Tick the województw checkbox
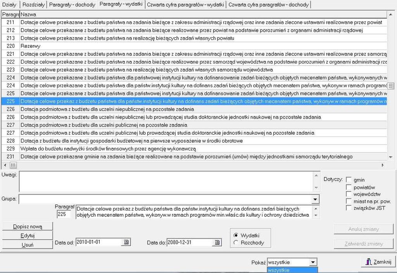This screenshot has height=273, width=397. [x=349, y=194]
